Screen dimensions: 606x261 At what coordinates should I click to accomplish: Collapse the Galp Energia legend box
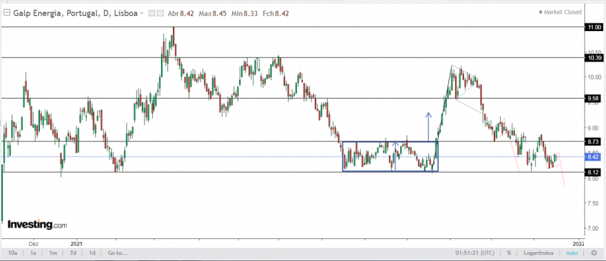[7, 13]
